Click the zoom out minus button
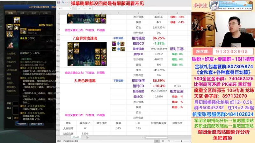Screen dimensions: 255x143 click(173, 141)
